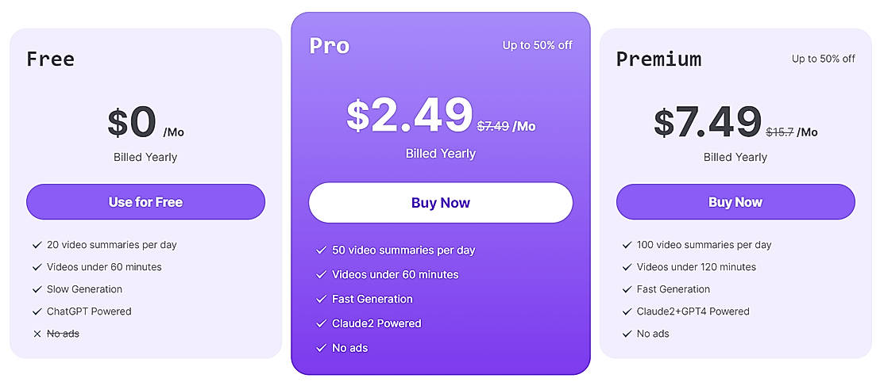The image size is (880, 382).
Task: Click checkmark beside Claude2 Powered
Action: click(x=321, y=323)
